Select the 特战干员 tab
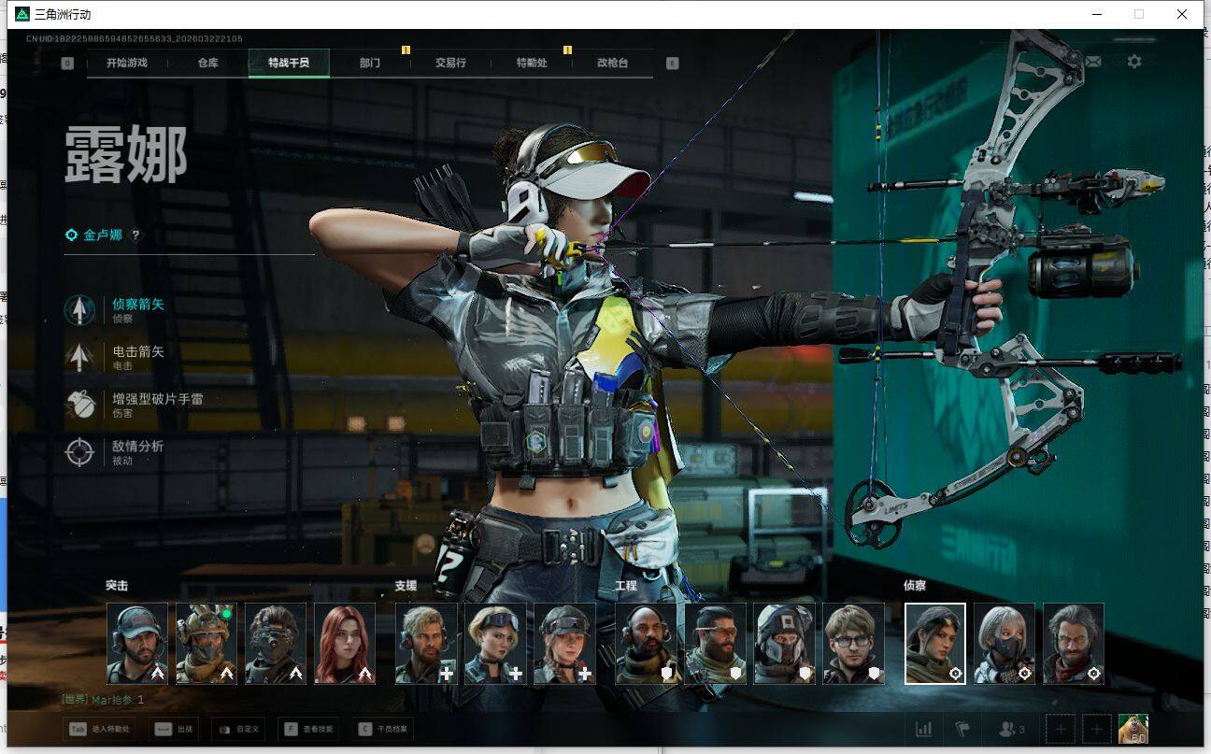Image resolution: width=1211 pixels, height=754 pixels. (289, 64)
